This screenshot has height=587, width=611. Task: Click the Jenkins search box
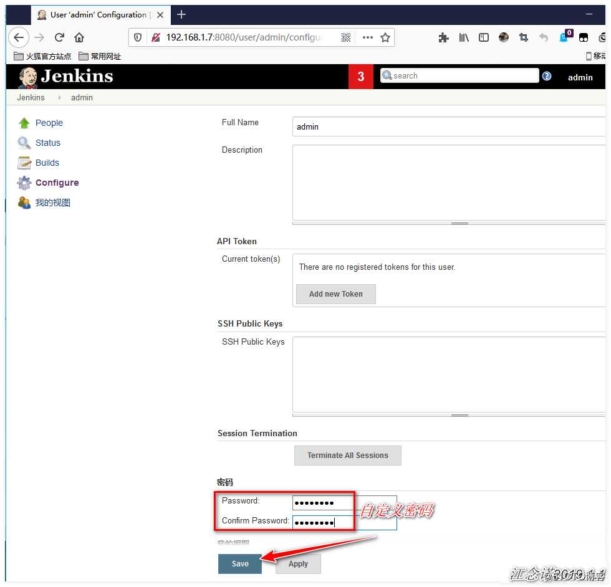coord(460,75)
